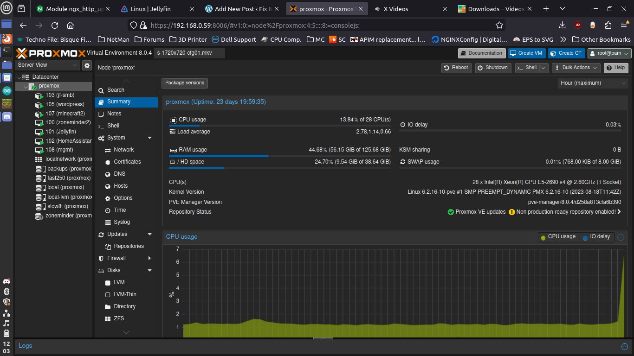Click the Server View settings gear icon
The image size is (634, 356).
87,65
